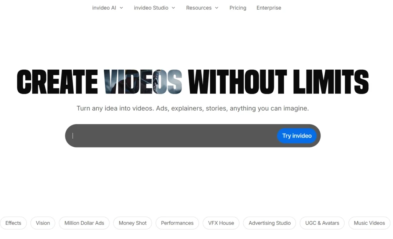The width and height of the screenshot is (393, 239).
Task: Click the chevron beside invideo AI
Action: click(121, 8)
